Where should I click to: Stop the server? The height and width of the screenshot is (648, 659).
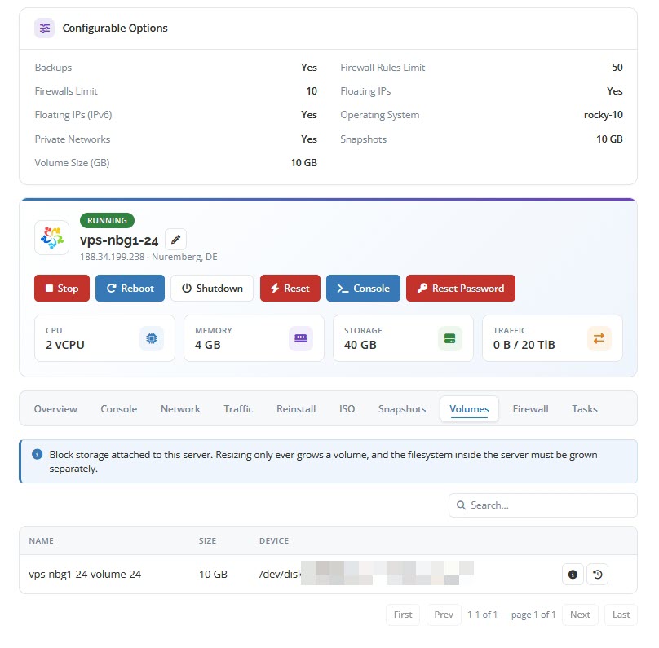coord(62,288)
